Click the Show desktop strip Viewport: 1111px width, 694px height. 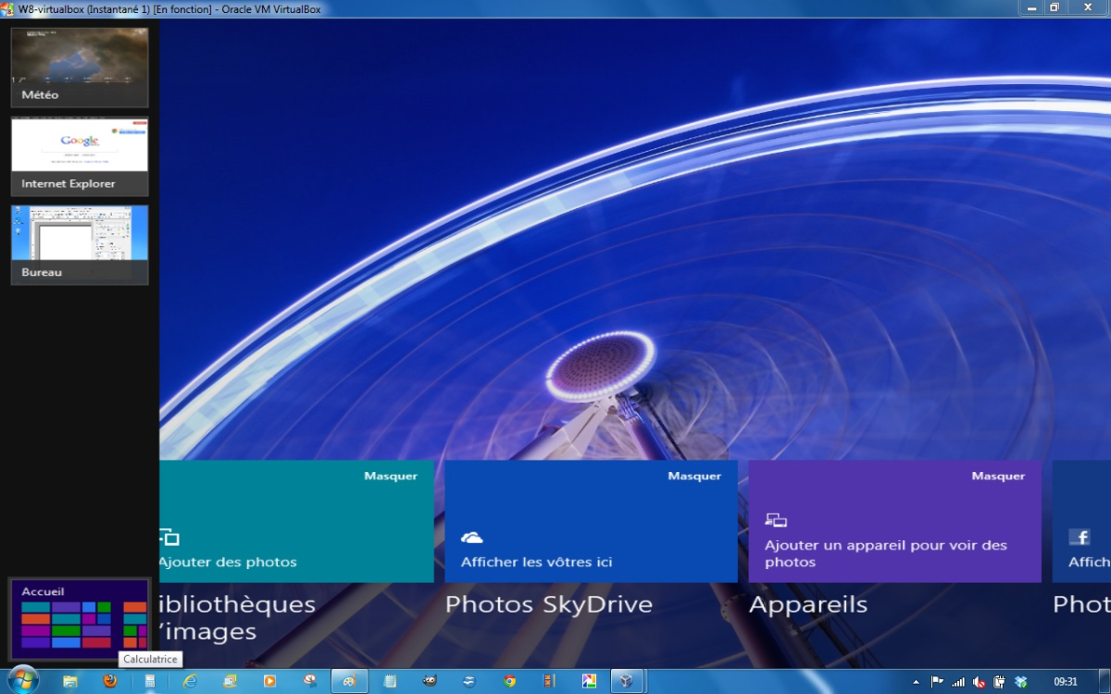(x=1105, y=681)
